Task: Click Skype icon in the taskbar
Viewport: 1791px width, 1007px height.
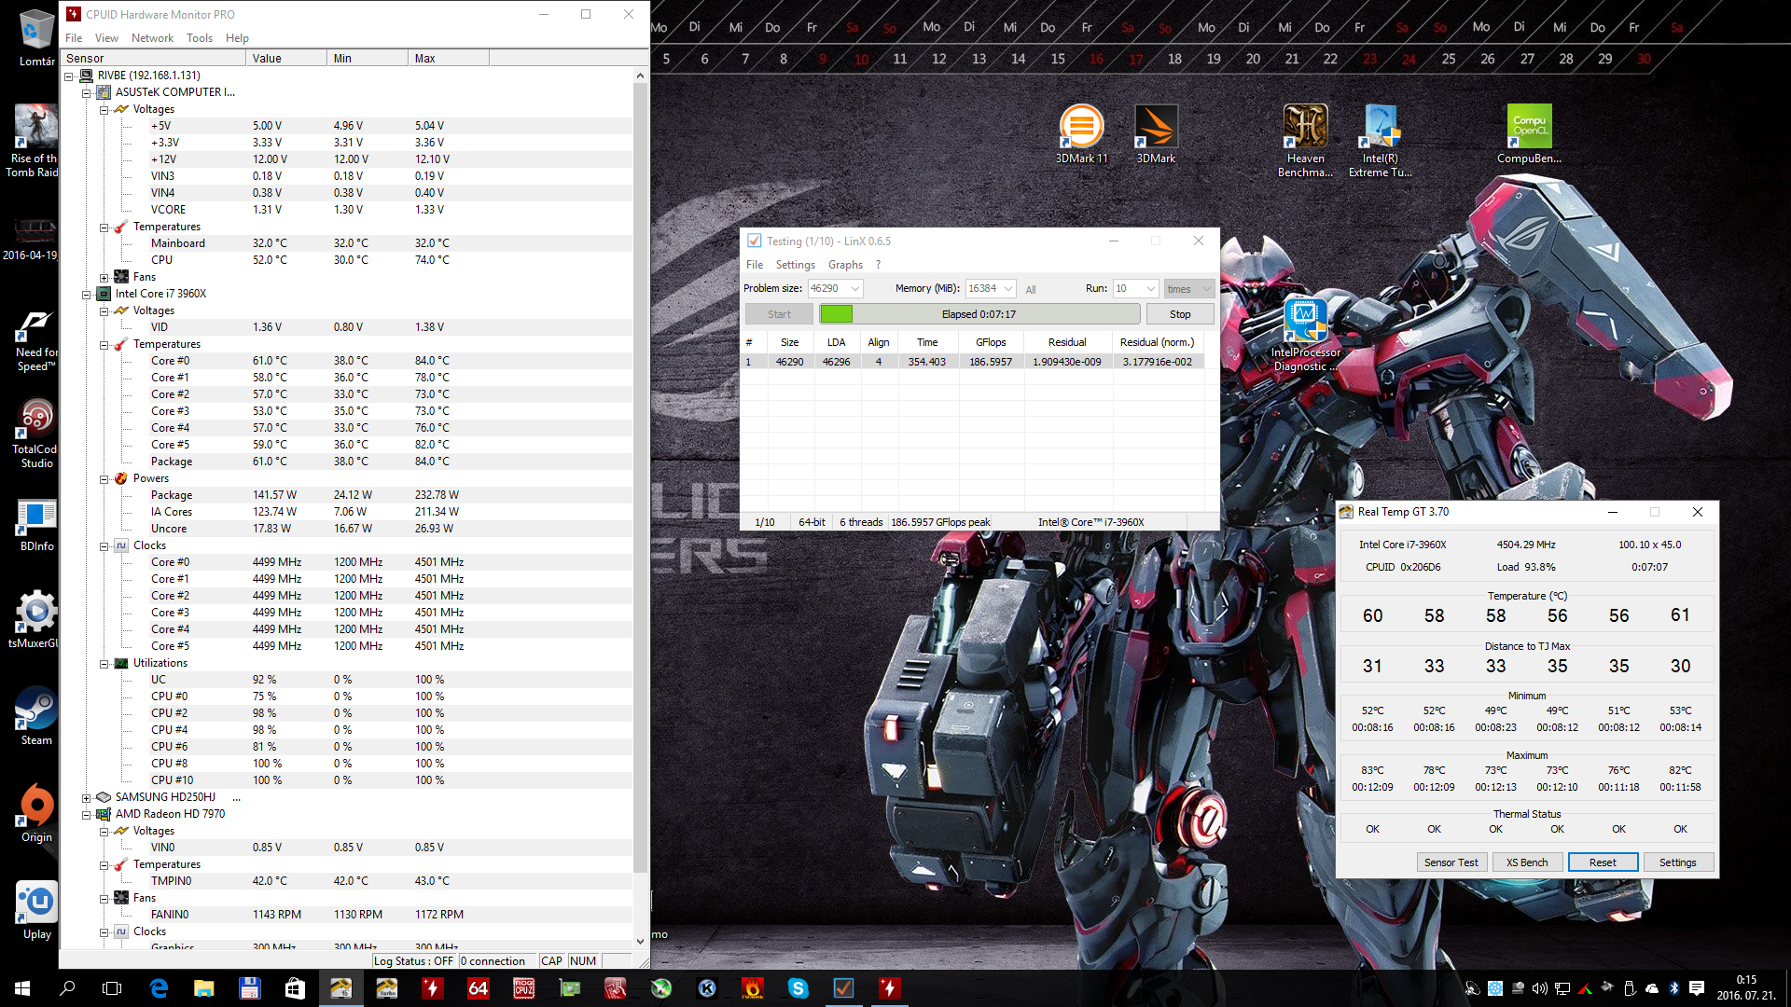Action: 798,988
